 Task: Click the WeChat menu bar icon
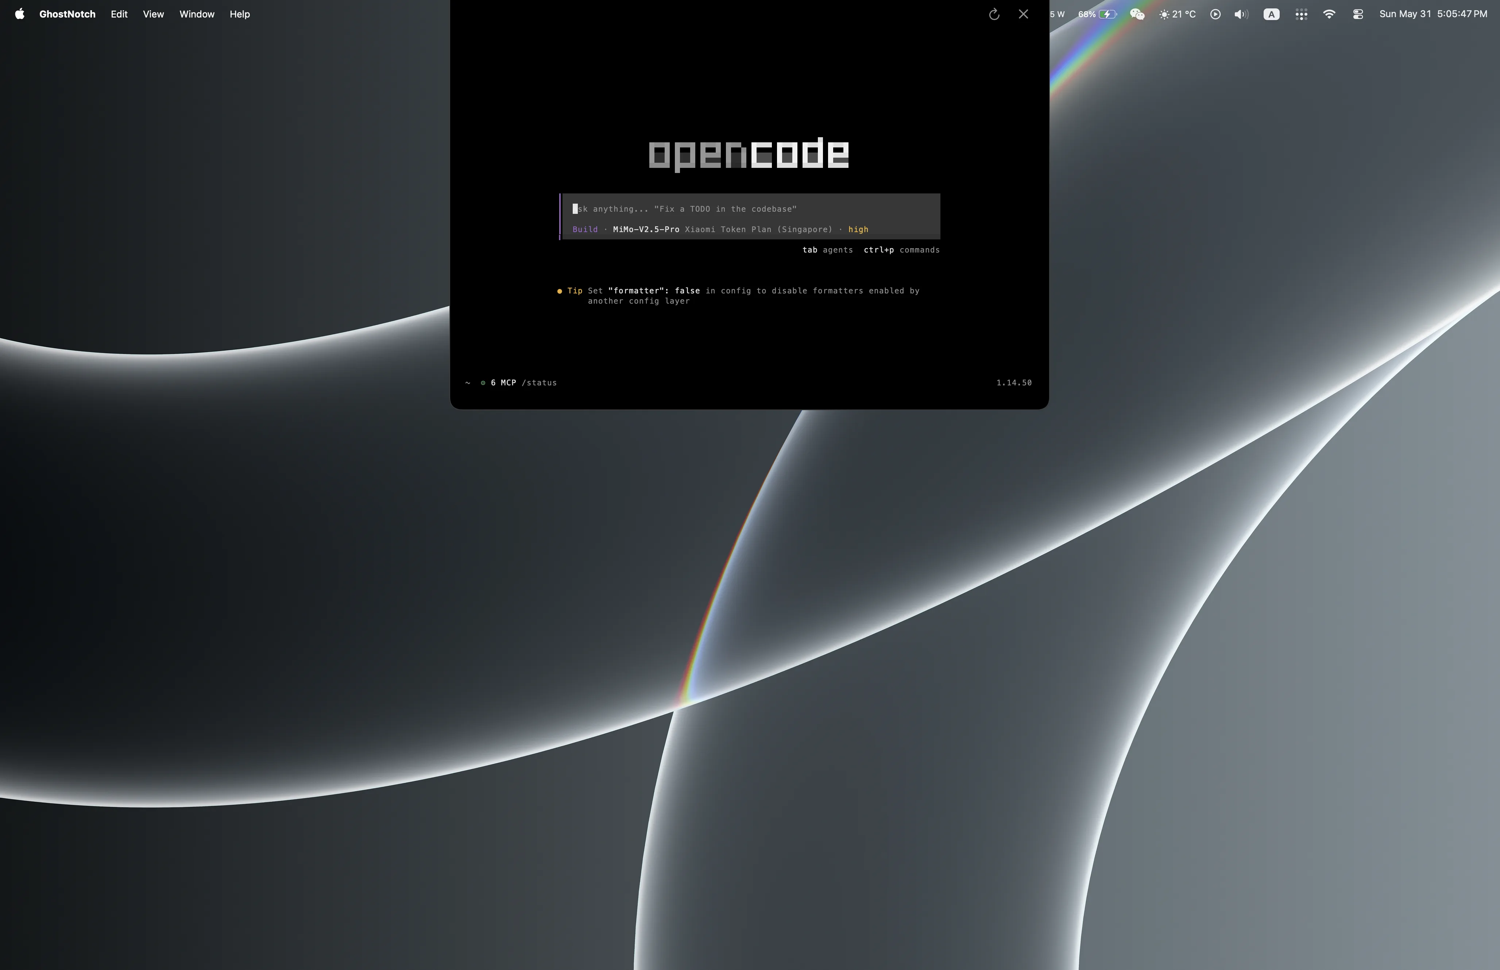click(x=1137, y=14)
